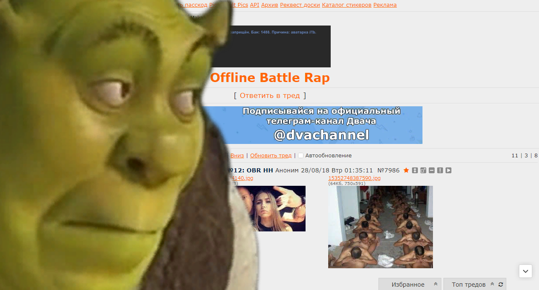Click the пасскод link in top bar
The image size is (539, 290).
(x=196, y=5)
